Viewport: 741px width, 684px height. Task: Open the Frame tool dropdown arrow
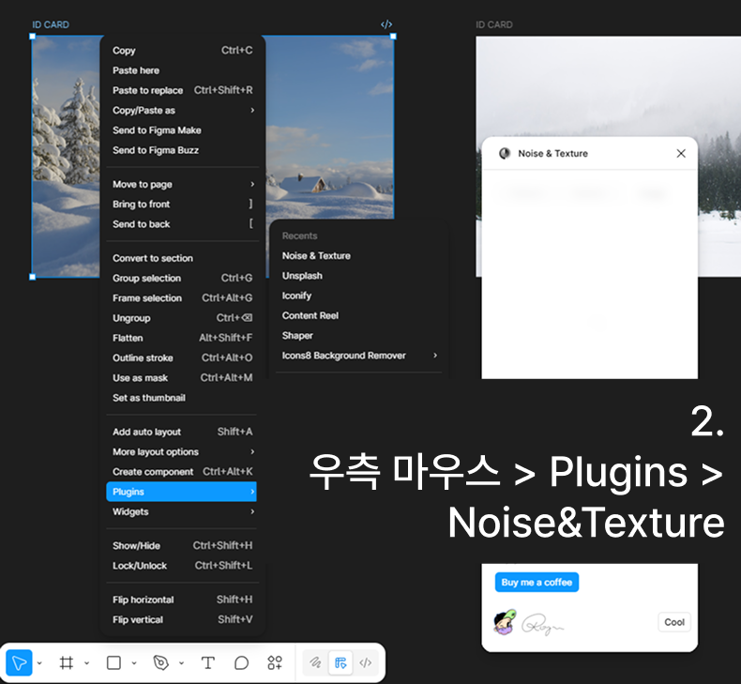86,663
